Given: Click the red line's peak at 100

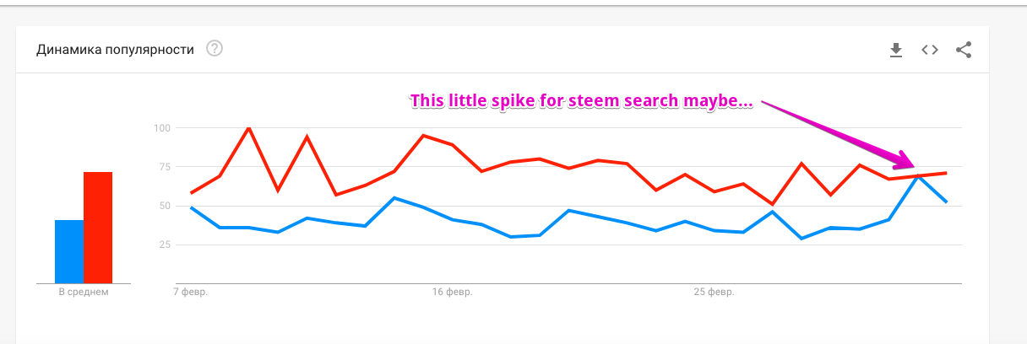Looking at the screenshot, I should click(248, 128).
